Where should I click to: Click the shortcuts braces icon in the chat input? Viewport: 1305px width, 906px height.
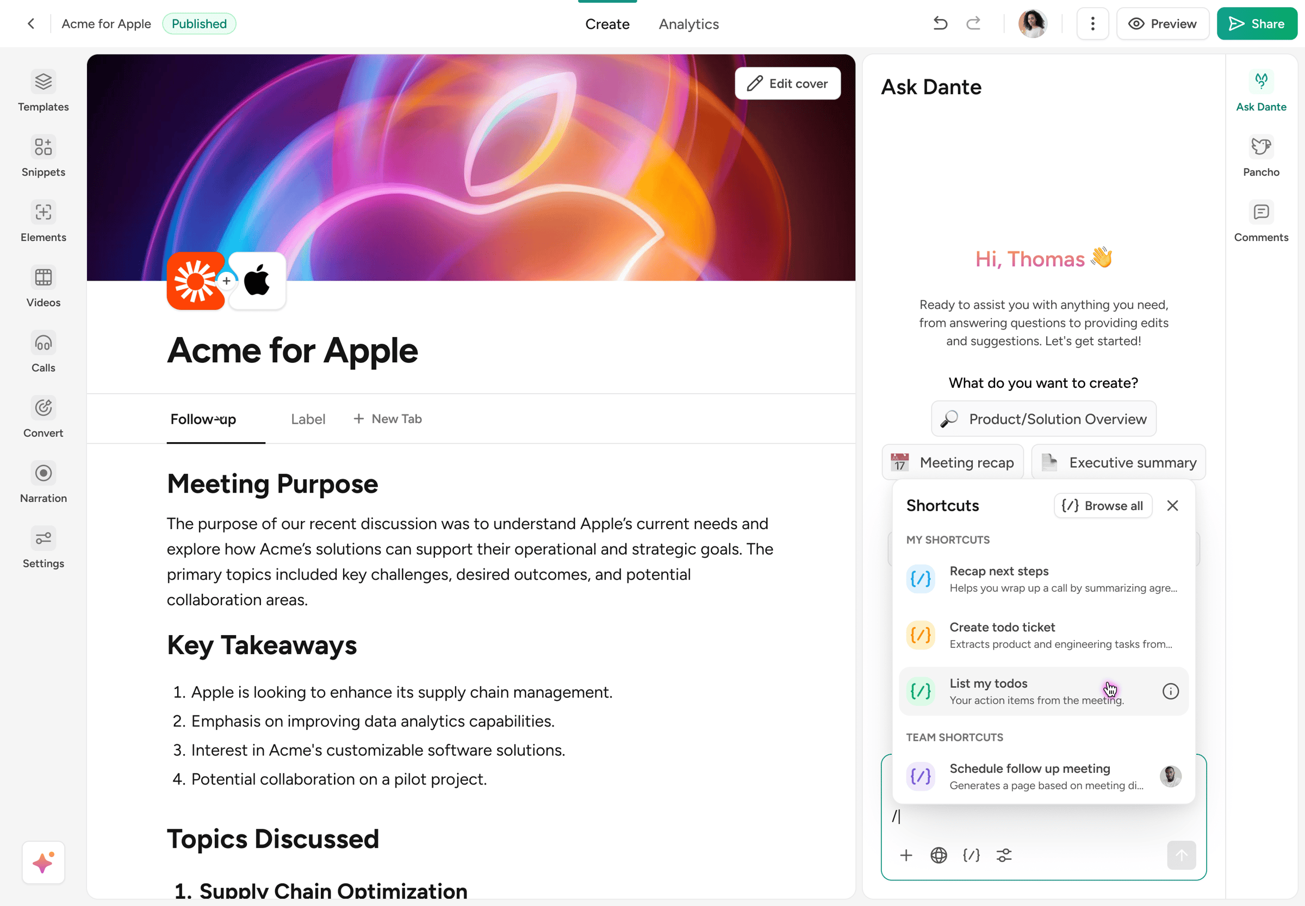pos(971,855)
